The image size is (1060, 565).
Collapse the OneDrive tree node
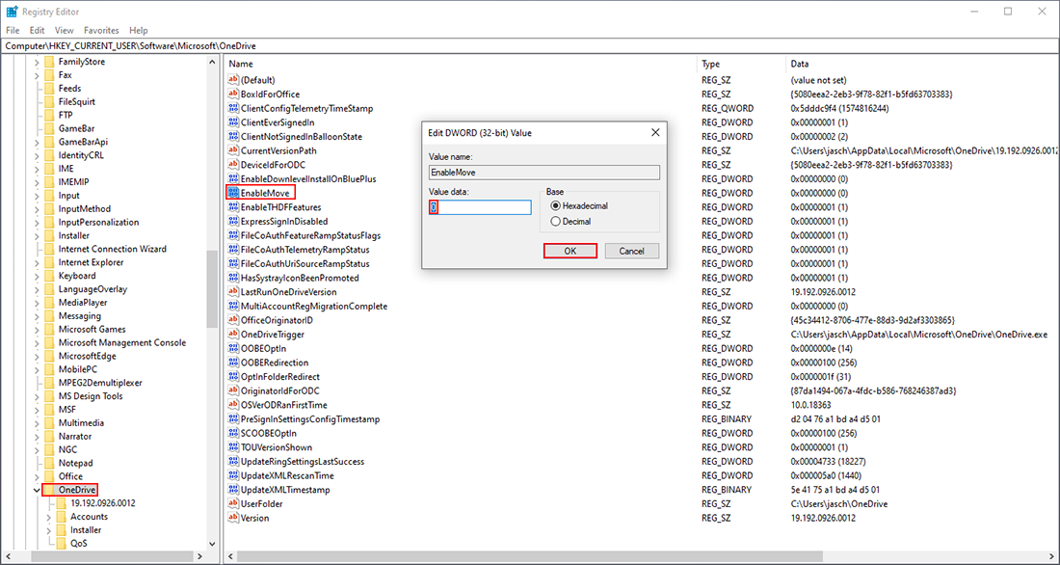(37, 490)
